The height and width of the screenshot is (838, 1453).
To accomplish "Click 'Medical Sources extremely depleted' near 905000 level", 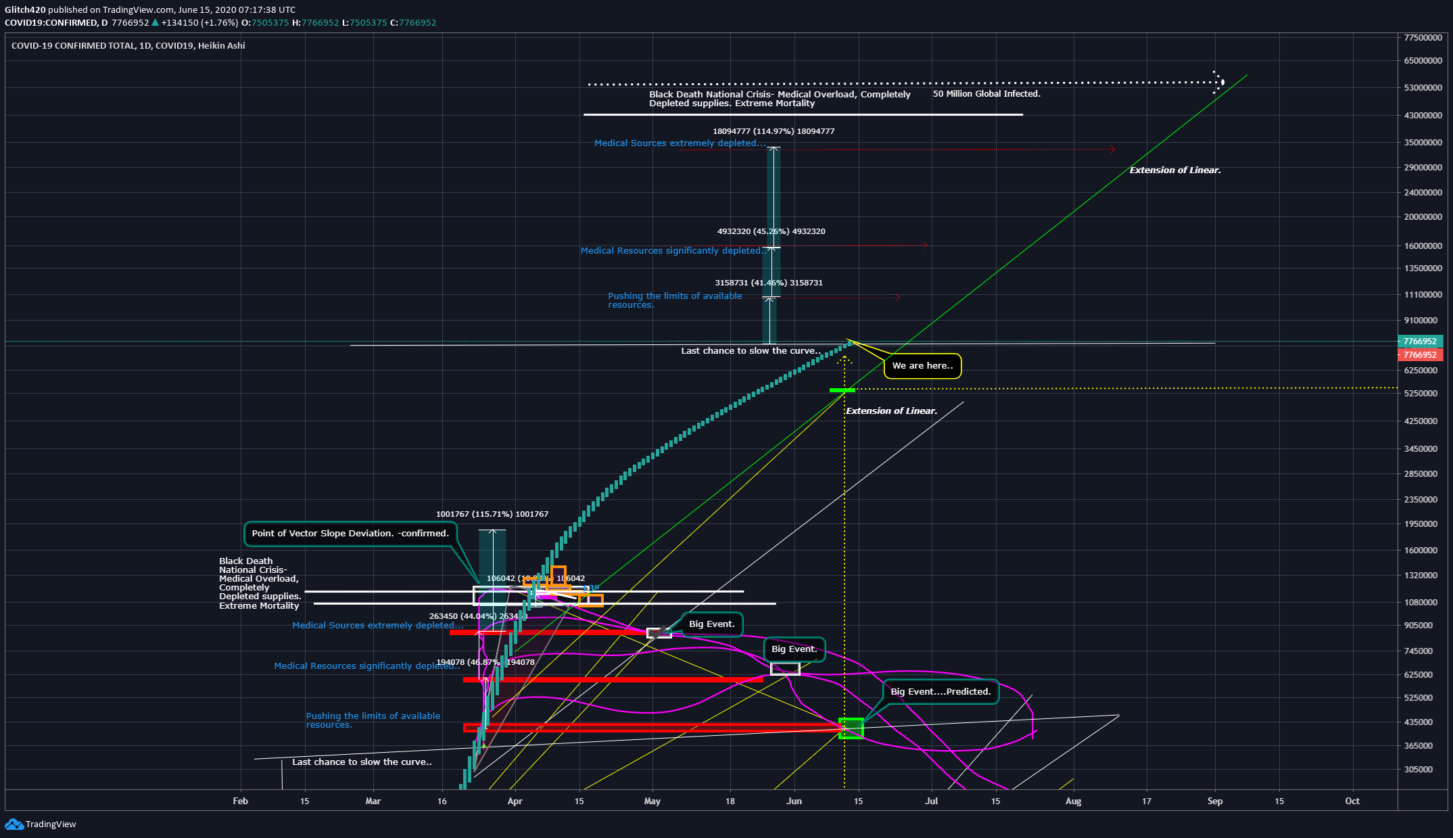I will [x=378, y=625].
